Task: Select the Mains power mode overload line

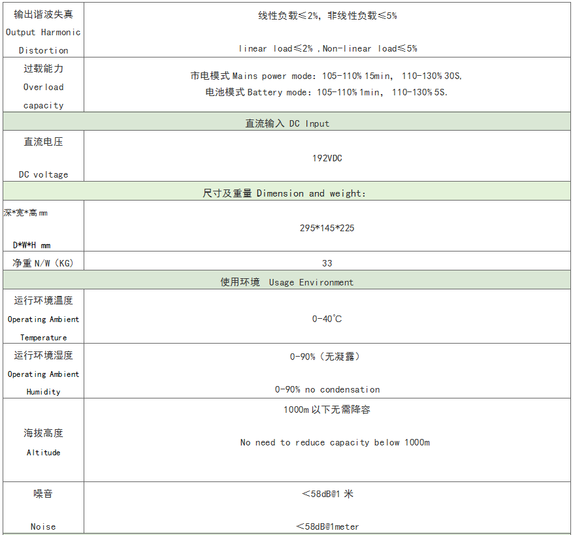Action: point(327,76)
